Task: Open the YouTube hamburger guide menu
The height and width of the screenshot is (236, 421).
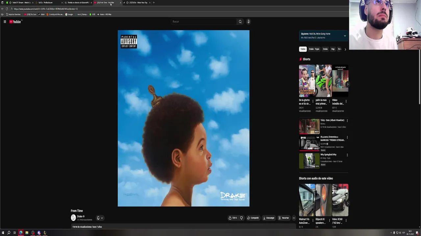Action: coord(5,22)
